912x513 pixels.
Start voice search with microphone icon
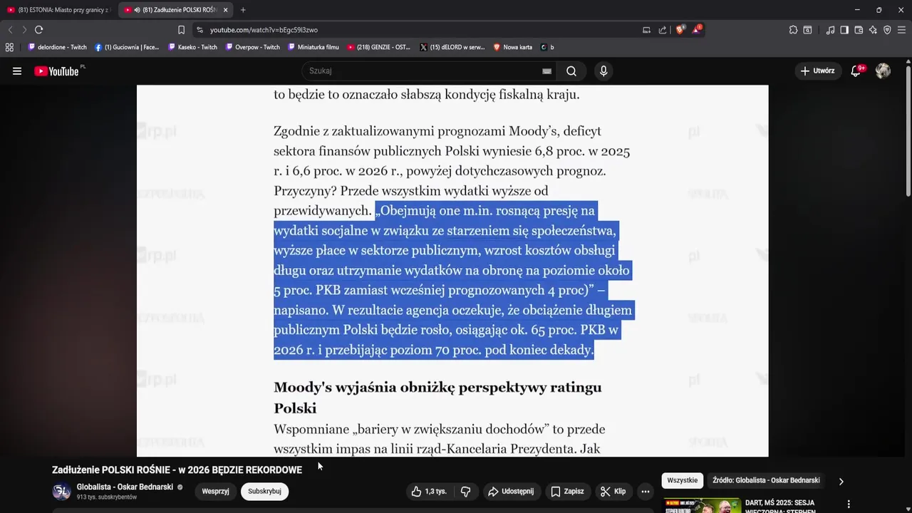coord(603,71)
